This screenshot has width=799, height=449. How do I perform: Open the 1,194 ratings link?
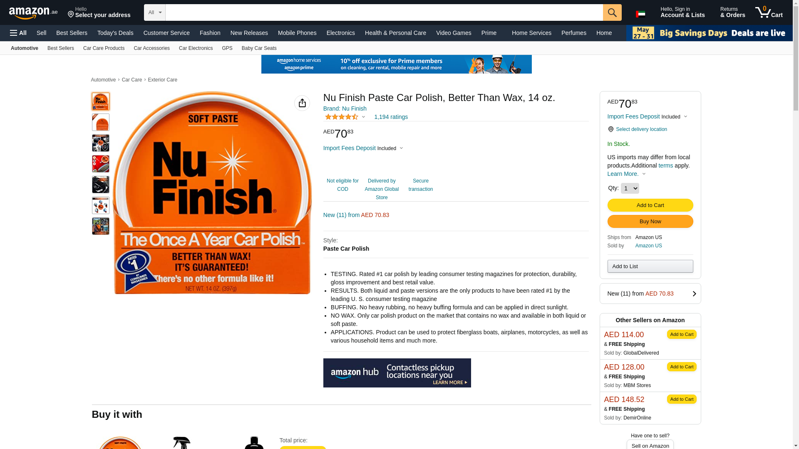pos(391,117)
